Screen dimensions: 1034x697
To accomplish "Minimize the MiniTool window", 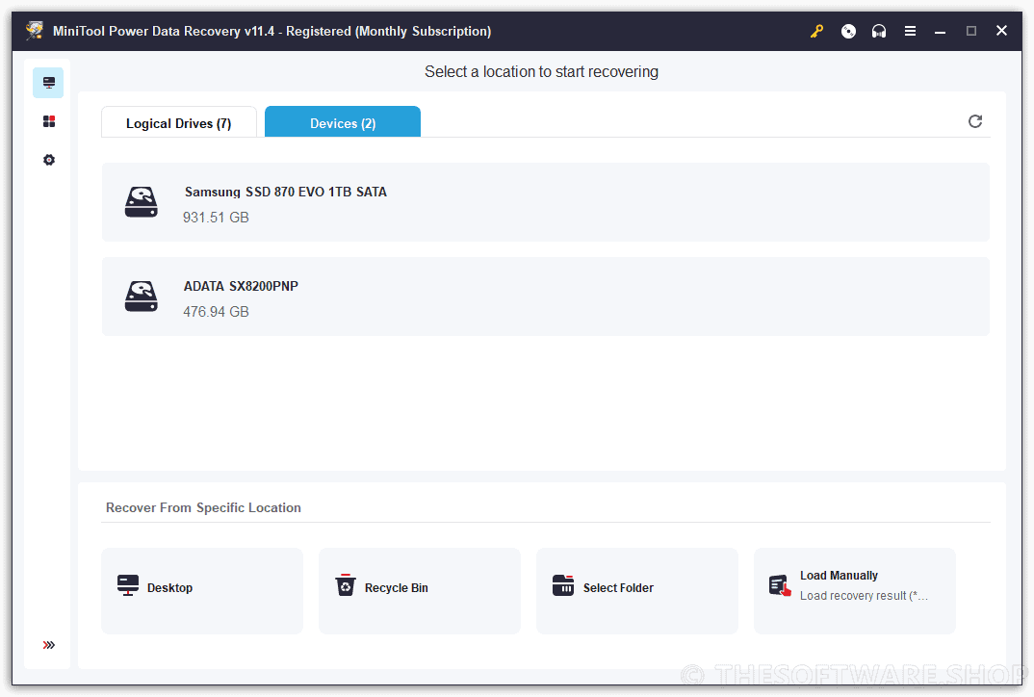I will click(x=941, y=31).
